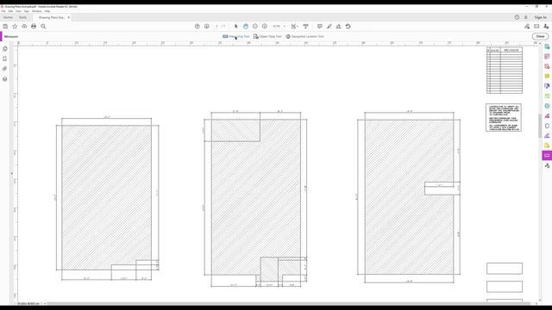Go to the previous page arrow
552x310 pixels.
click(x=198, y=27)
